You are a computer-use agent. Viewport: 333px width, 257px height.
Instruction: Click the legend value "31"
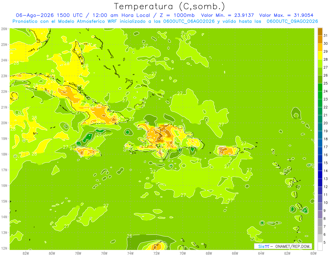pyautogui.click(x=326, y=35)
